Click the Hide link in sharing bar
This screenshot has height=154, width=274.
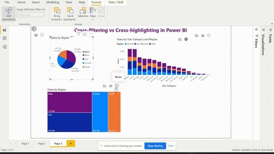(171, 146)
